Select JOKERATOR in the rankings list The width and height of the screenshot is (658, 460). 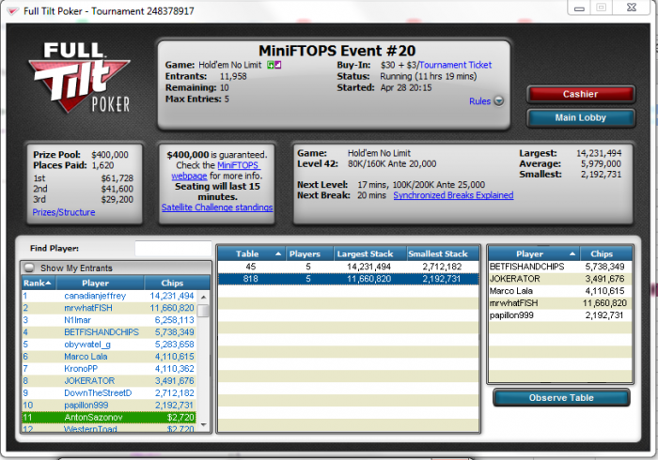[x=109, y=381]
